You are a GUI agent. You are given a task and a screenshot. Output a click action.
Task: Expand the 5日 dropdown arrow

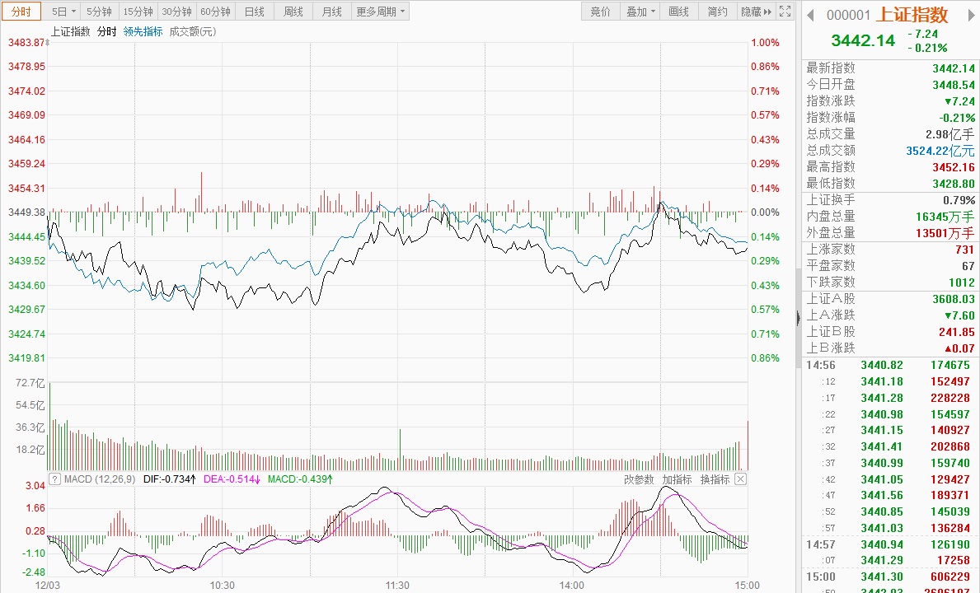73,12
